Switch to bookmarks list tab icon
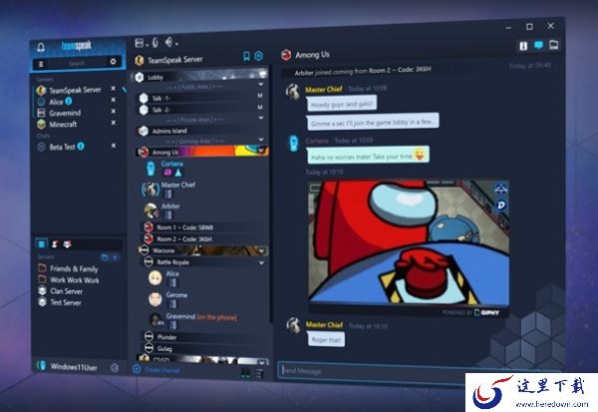Image resolution: width=598 pixels, height=412 pixels. click(41, 243)
